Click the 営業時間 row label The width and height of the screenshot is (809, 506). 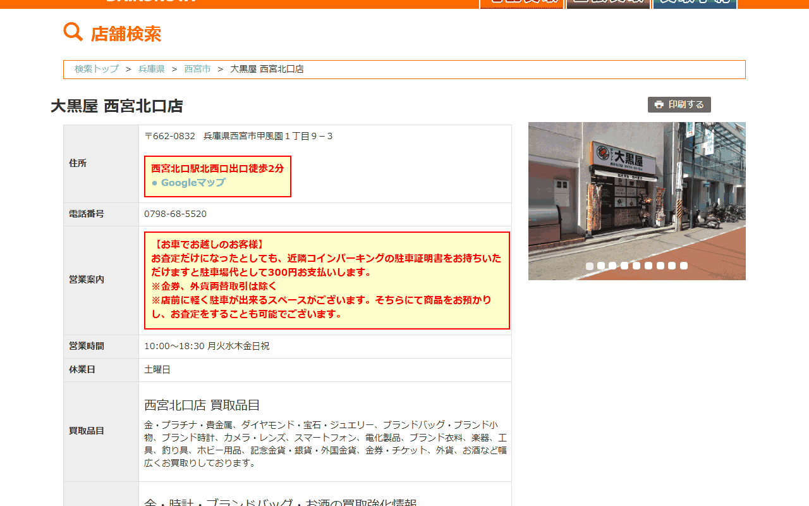tap(87, 346)
